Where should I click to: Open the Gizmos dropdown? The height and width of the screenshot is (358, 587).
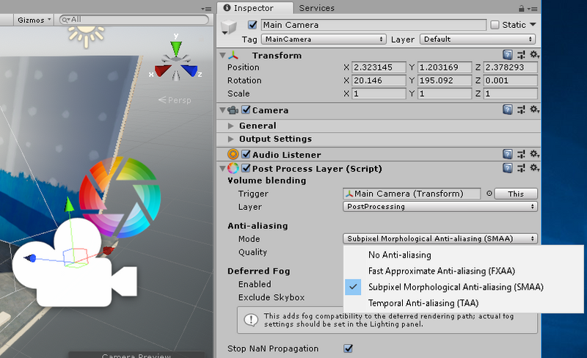34,20
